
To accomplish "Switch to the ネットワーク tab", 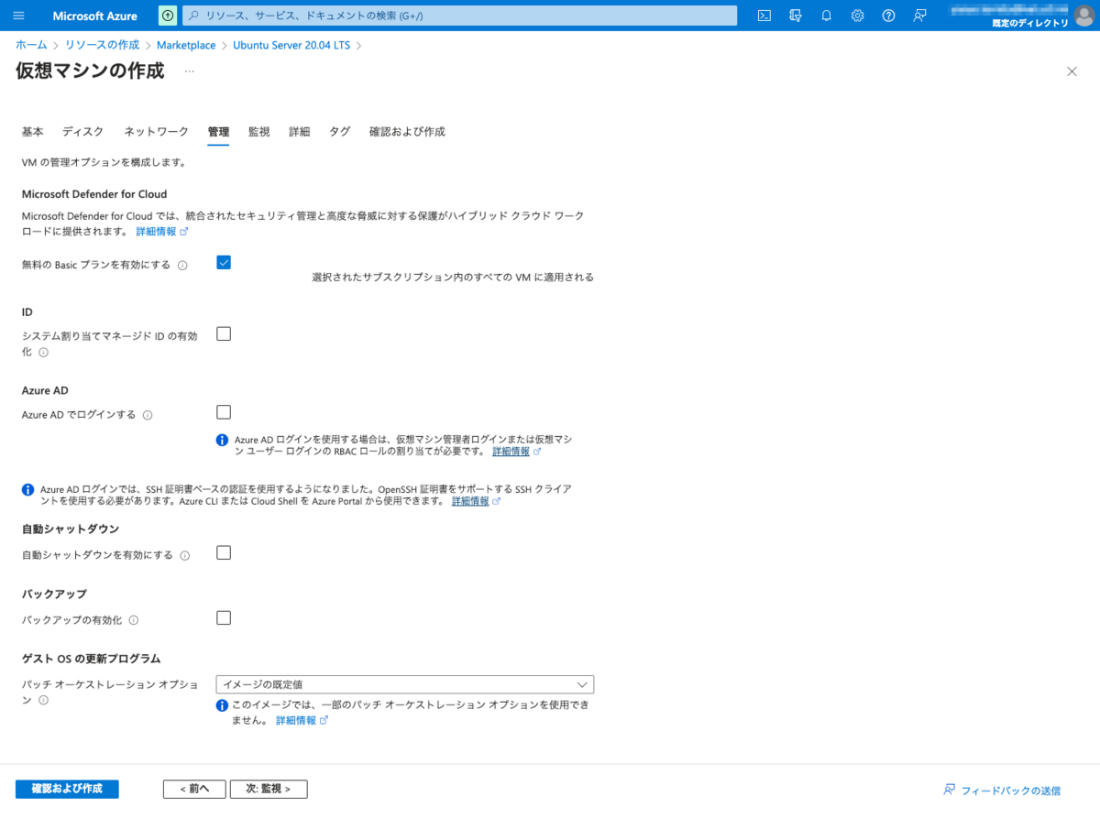I will (157, 132).
